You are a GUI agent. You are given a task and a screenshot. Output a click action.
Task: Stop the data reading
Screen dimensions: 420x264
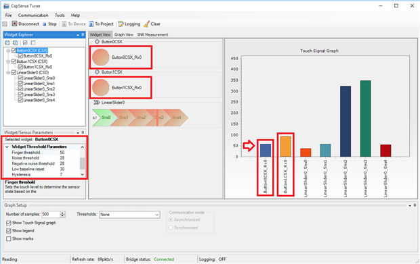coord(49,24)
